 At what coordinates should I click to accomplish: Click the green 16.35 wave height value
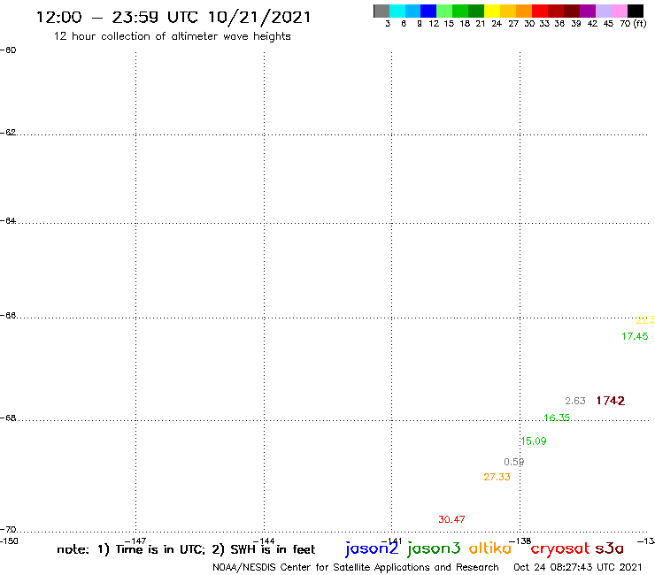point(557,418)
